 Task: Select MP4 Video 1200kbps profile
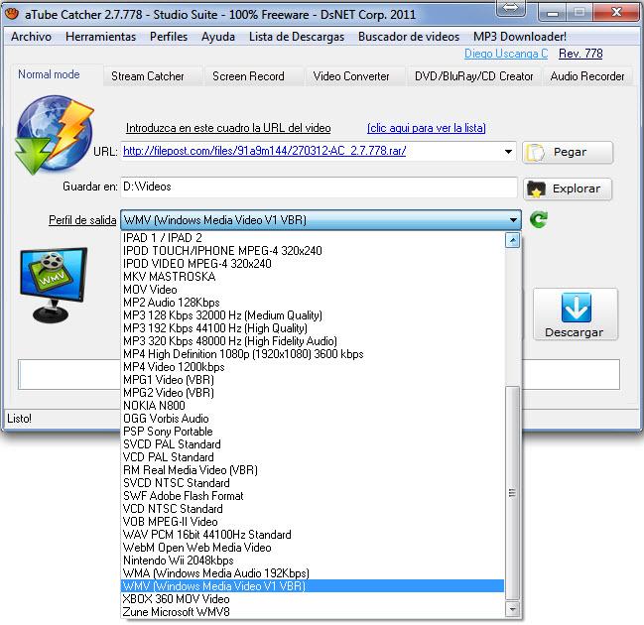coord(313,367)
